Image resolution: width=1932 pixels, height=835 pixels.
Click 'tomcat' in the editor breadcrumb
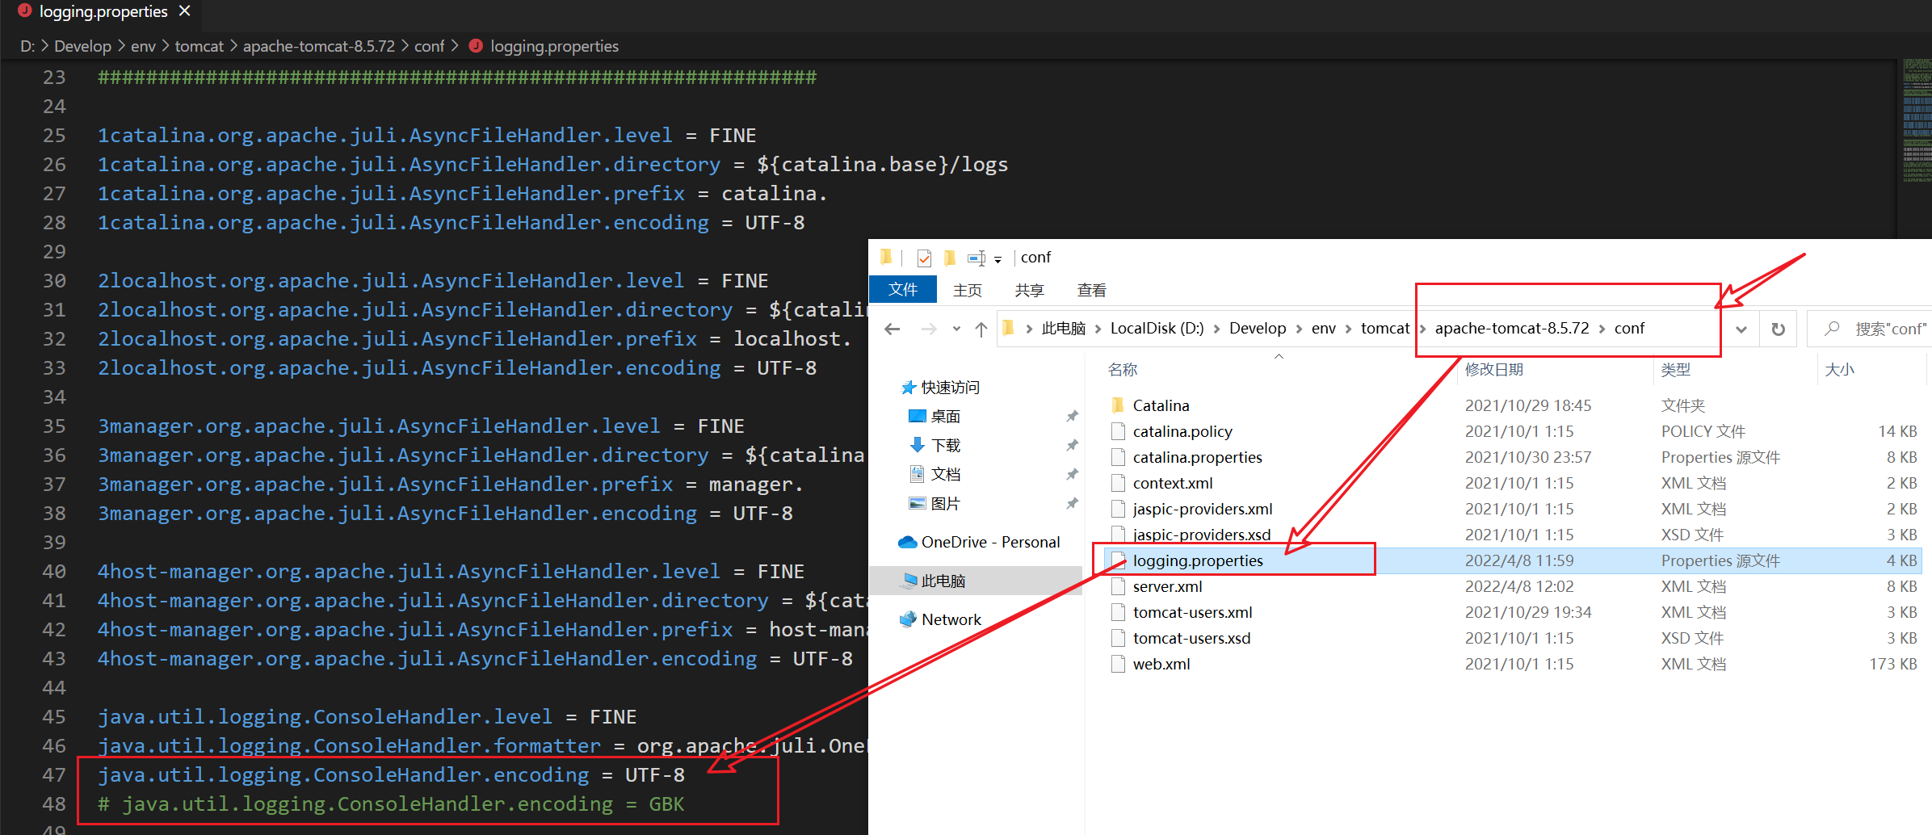tap(199, 46)
